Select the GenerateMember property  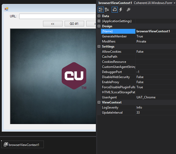118,36
